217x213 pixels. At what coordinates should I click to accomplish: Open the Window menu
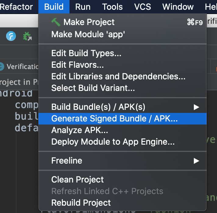[x=178, y=7]
